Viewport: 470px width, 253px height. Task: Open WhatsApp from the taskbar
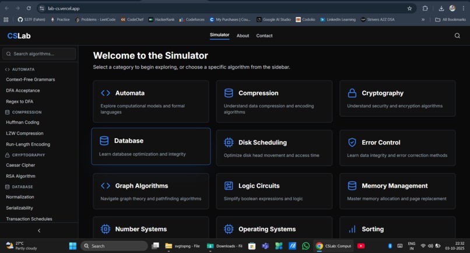click(x=306, y=246)
